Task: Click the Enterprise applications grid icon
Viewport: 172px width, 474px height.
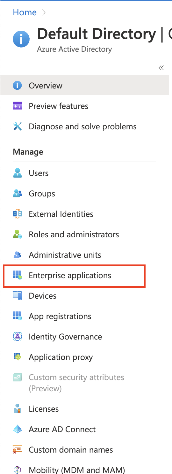Action: pos(17,275)
